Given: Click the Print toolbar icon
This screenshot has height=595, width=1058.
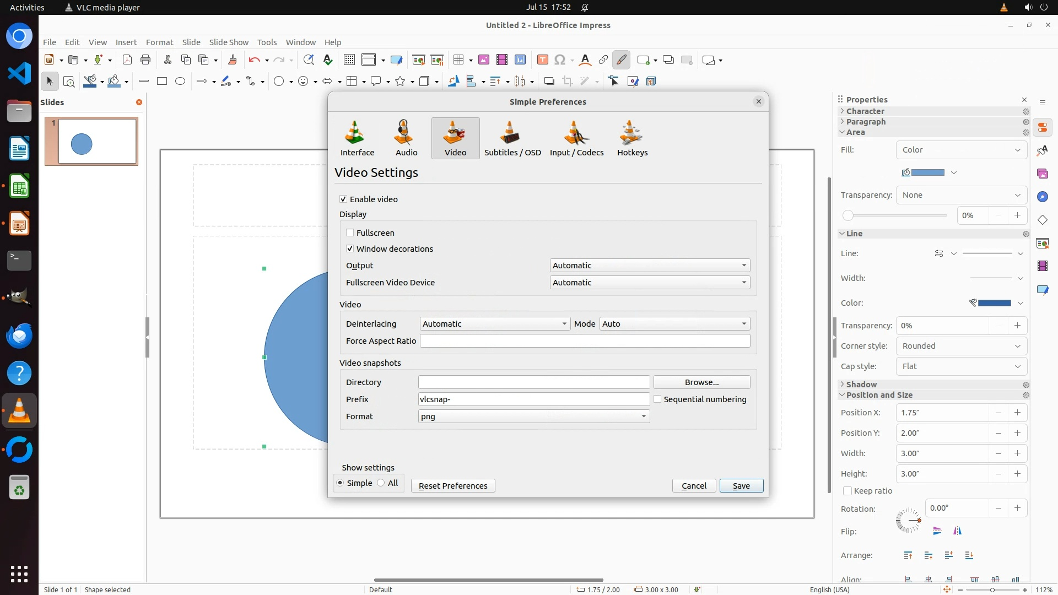Looking at the screenshot, I should coord(145,60).
